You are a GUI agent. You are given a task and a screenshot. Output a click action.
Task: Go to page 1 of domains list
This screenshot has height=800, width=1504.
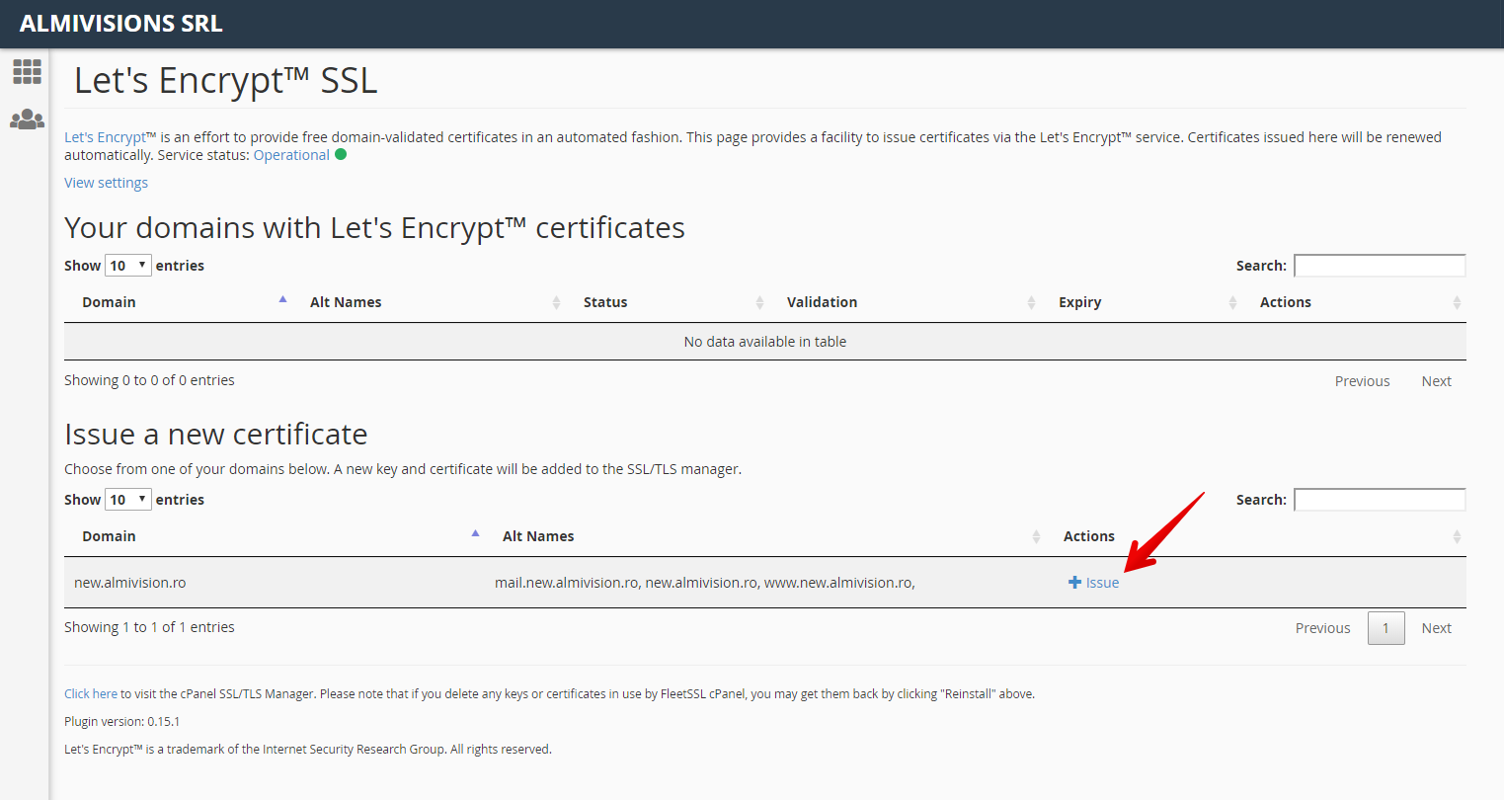click(1385, 628)
